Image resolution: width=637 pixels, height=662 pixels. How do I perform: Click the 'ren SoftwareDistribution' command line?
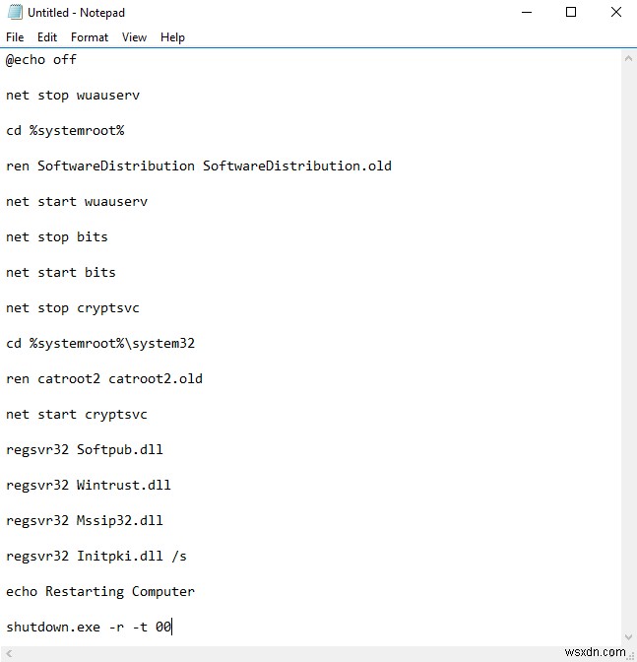(x=198, y=165)
